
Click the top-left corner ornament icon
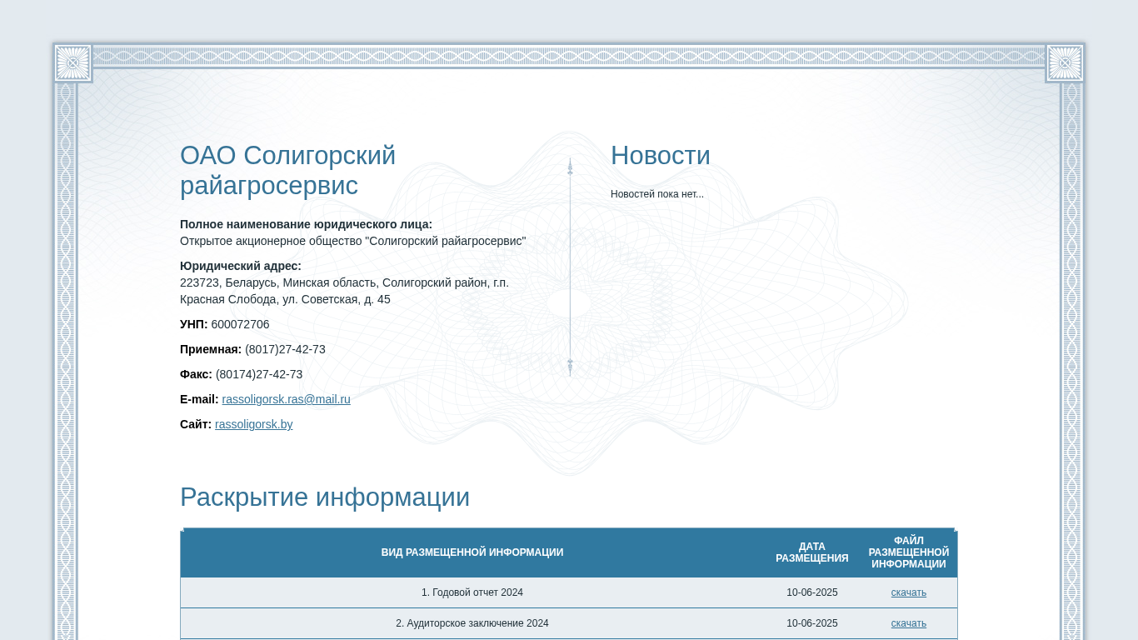(72, 63)
